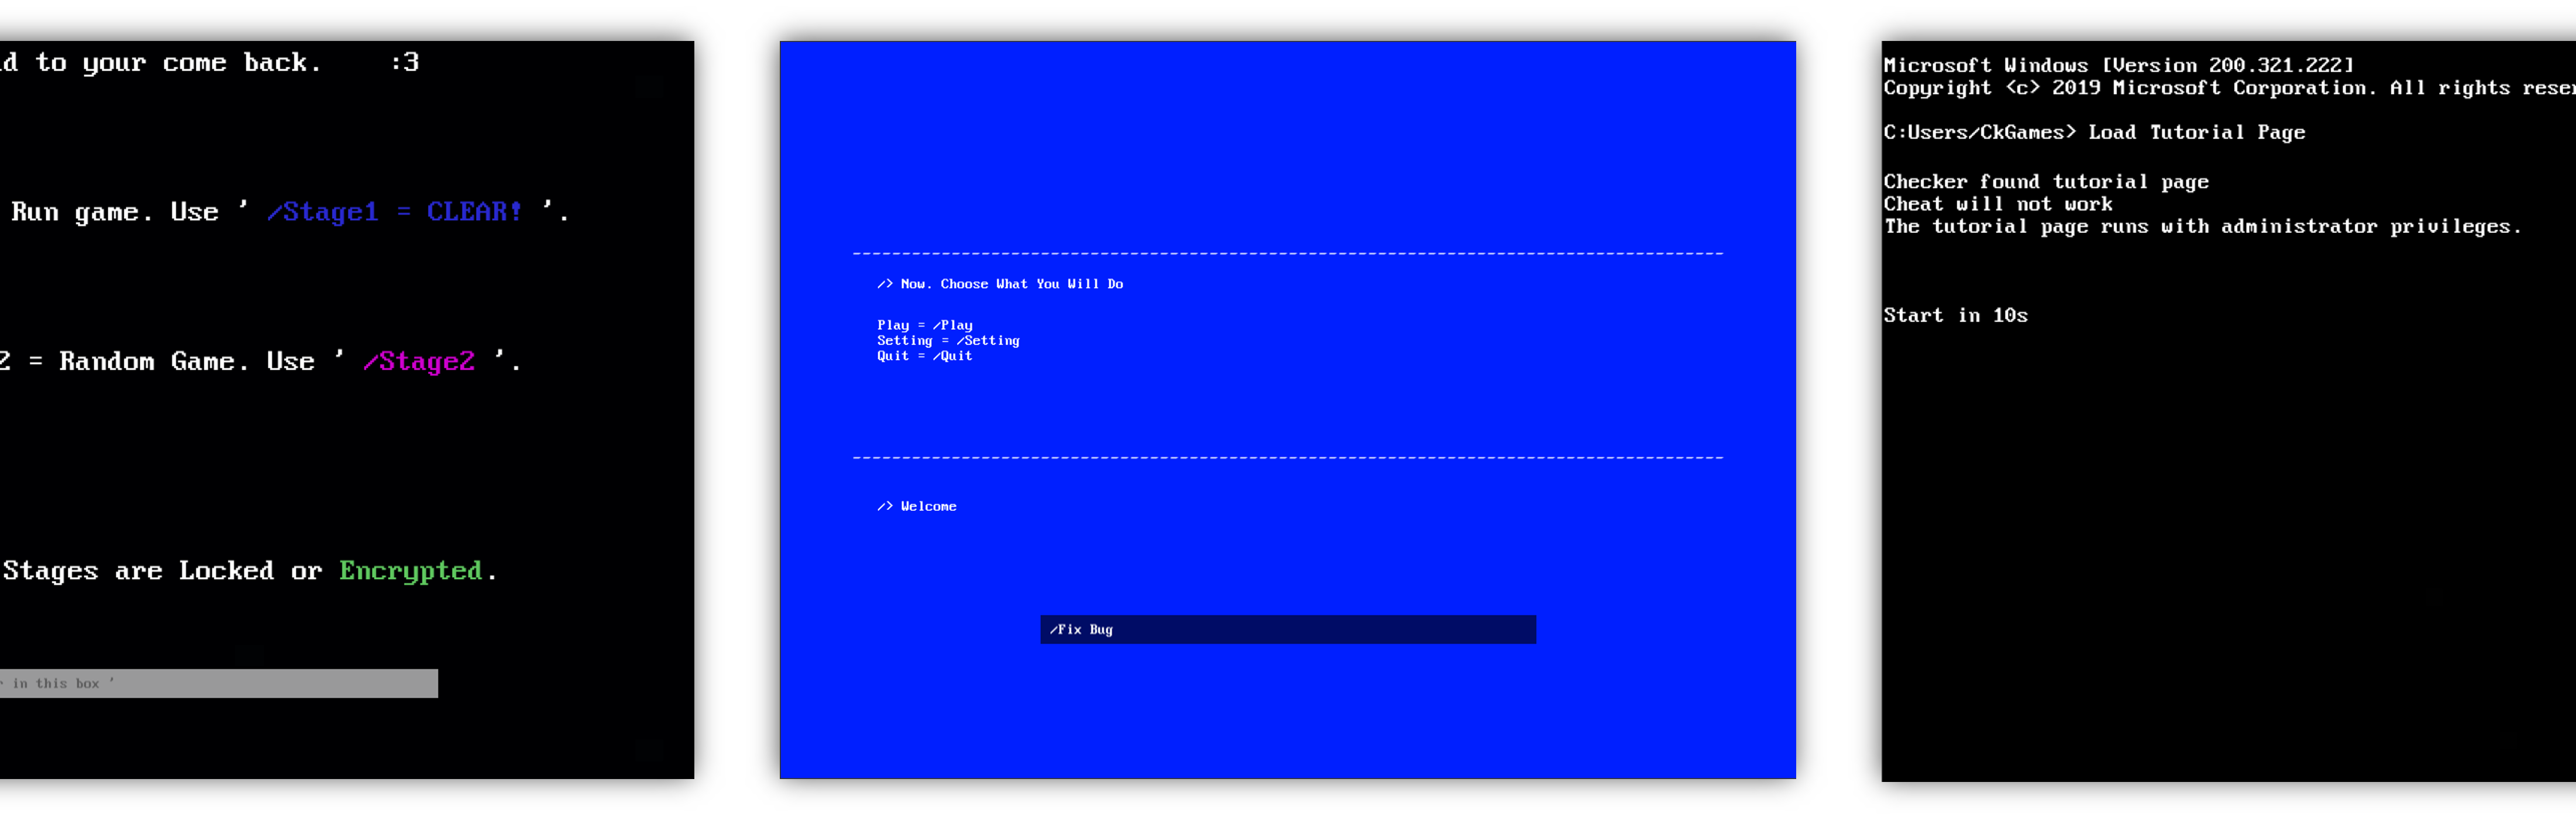This screenshot has width=2576, height=820.
Task: Click the gray 'in this box' input field
Action: [x=218, y=683]
